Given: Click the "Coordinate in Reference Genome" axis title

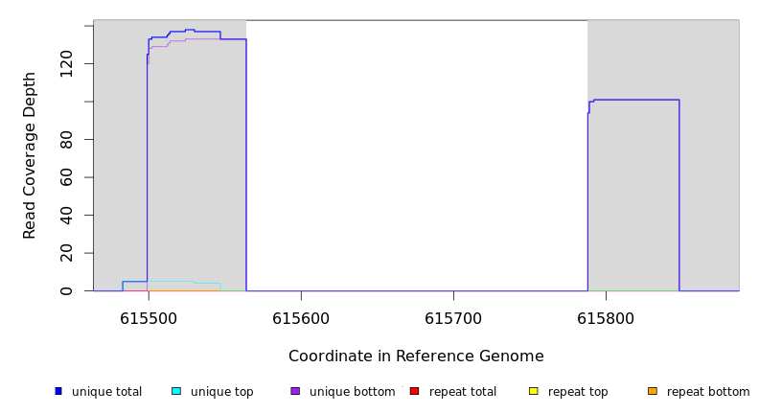Looking at the screenshot, I should tap(416, 356).
